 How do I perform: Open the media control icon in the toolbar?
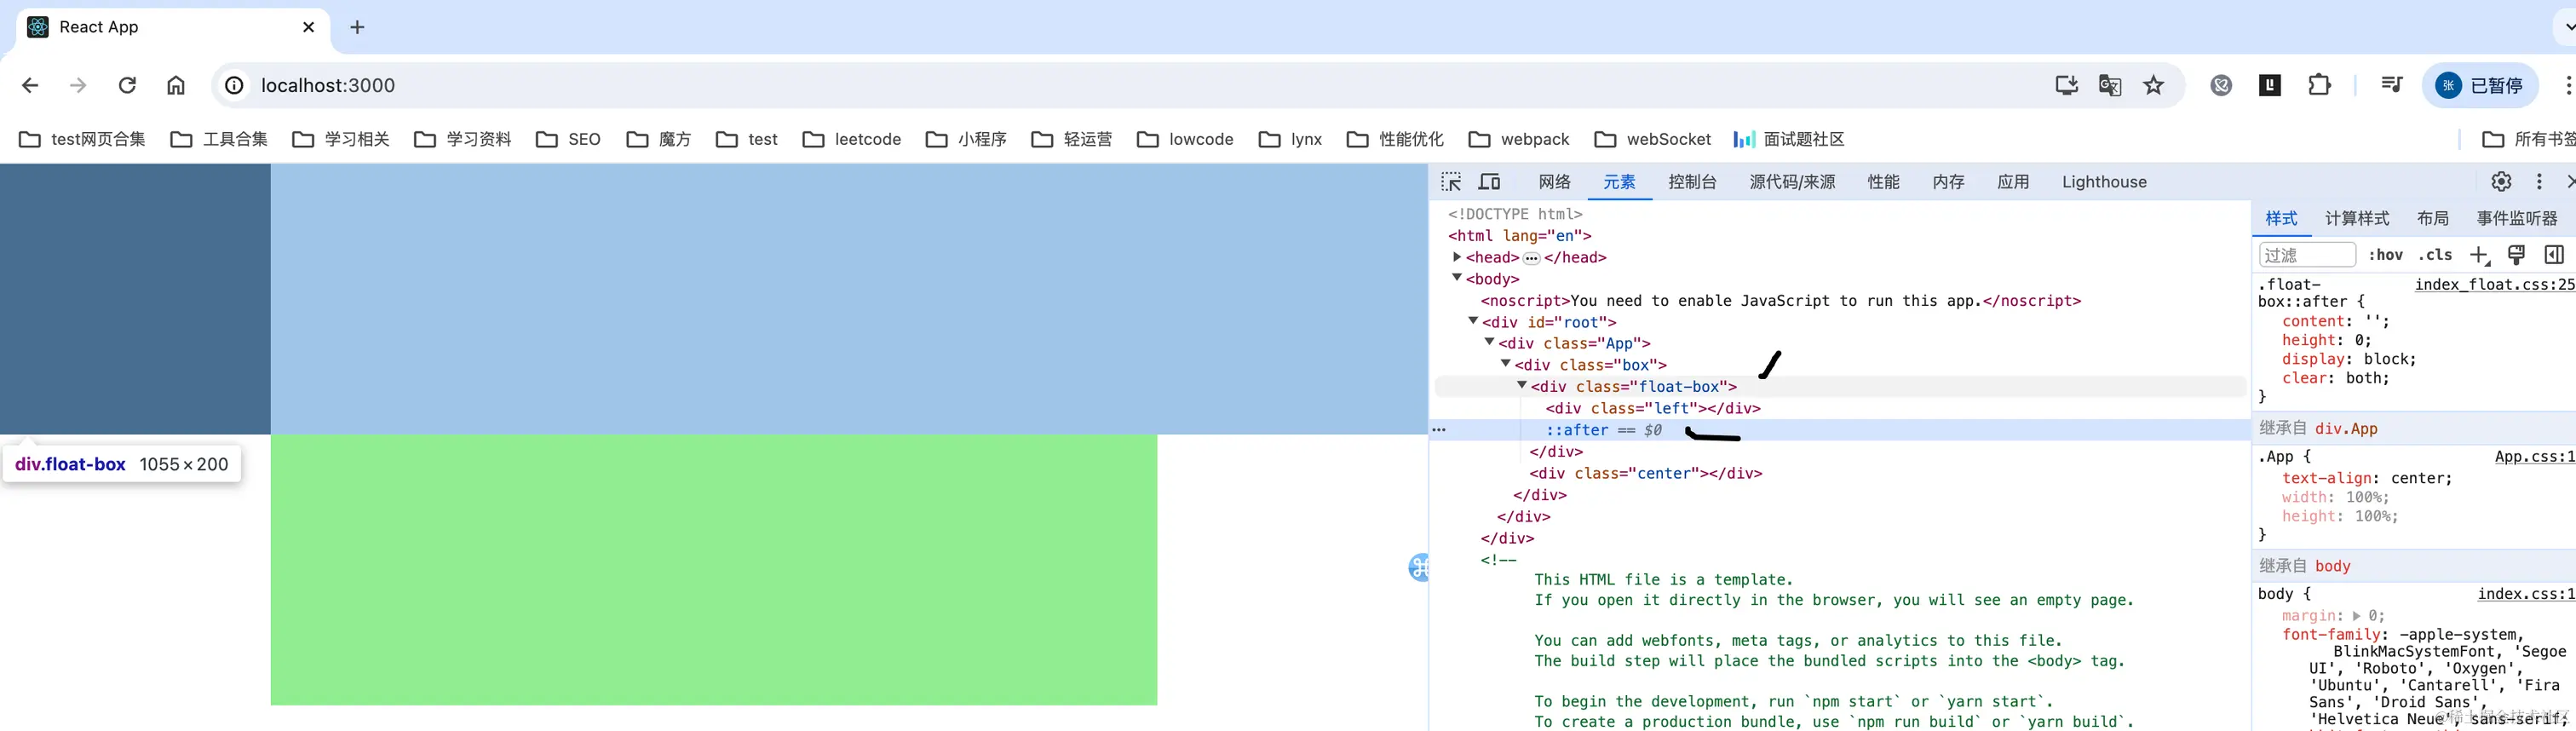tap(2392, 86)
